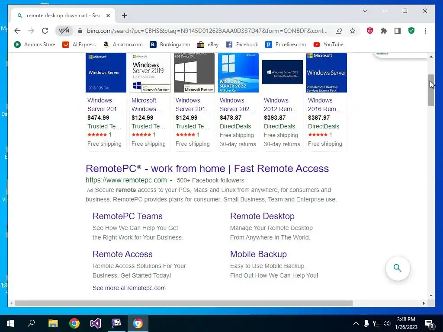Click the taskbar microphone icon
The image size is (443, 332).
click(366, 323)
